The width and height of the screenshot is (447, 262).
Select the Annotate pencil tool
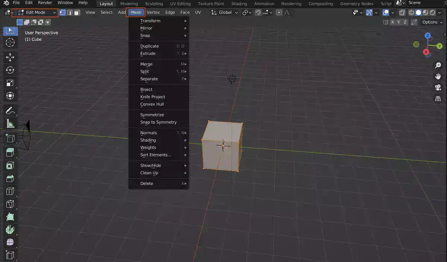[10, 110]
